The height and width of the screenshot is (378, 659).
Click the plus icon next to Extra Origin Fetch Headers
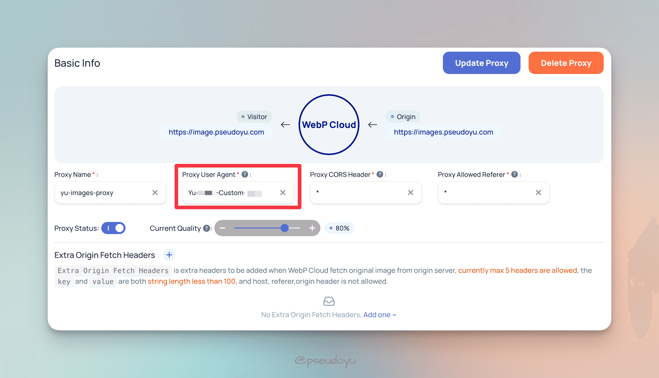[169, 255]
